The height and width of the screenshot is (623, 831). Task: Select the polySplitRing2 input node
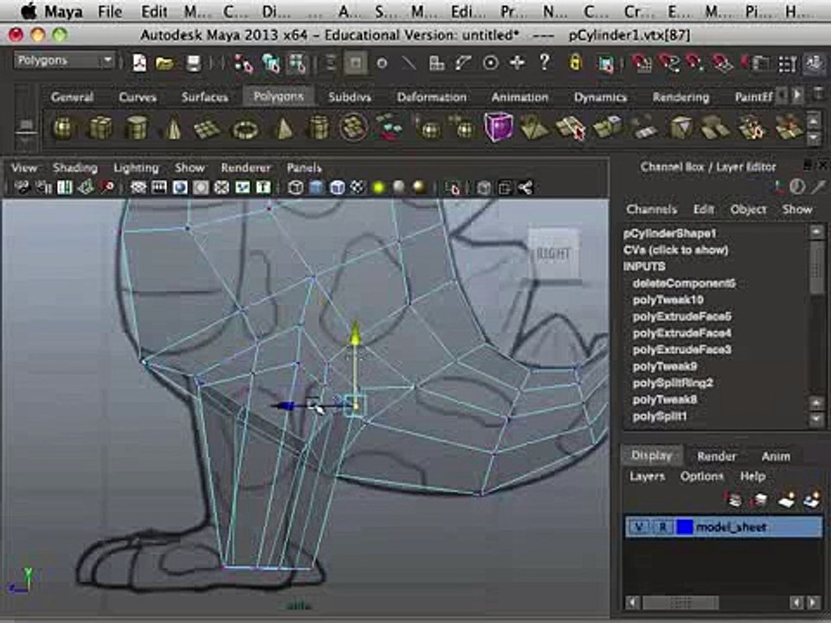pos(673,383)
